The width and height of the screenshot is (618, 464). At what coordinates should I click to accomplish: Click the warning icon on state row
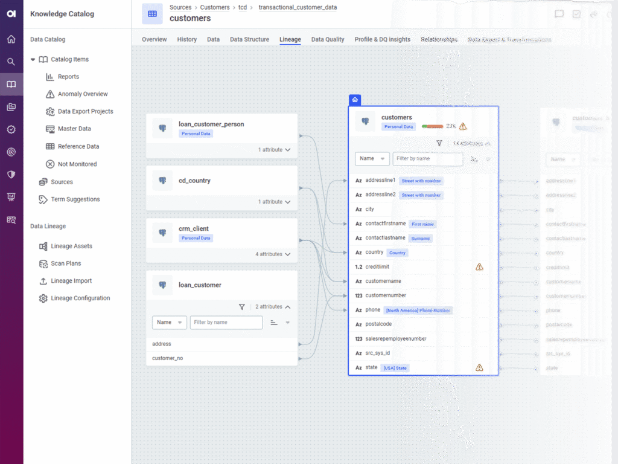479,368
